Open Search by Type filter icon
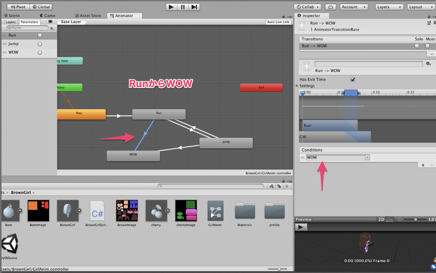 (271, 186)
